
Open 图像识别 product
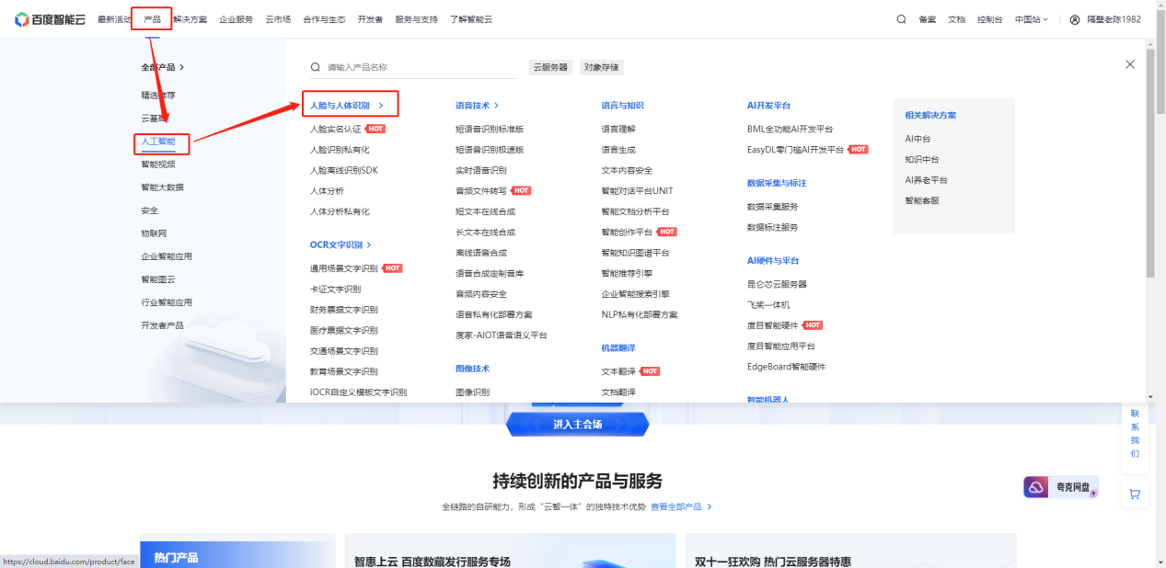pyautogui.click(x=473, y=392)
